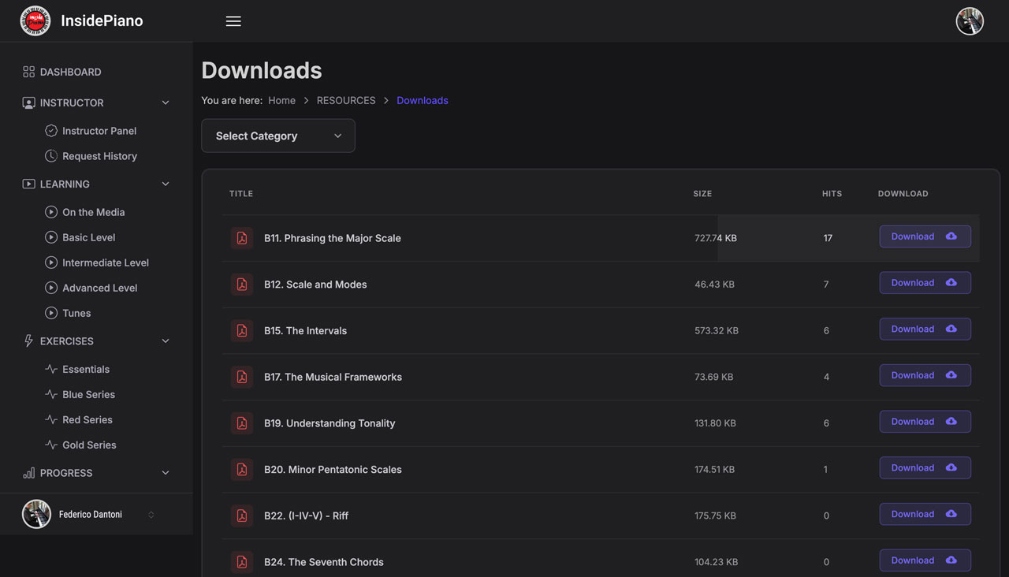Click the RESOURCES breadcrumb link
The image size is (1009, 577).
(x=346, y=100)
